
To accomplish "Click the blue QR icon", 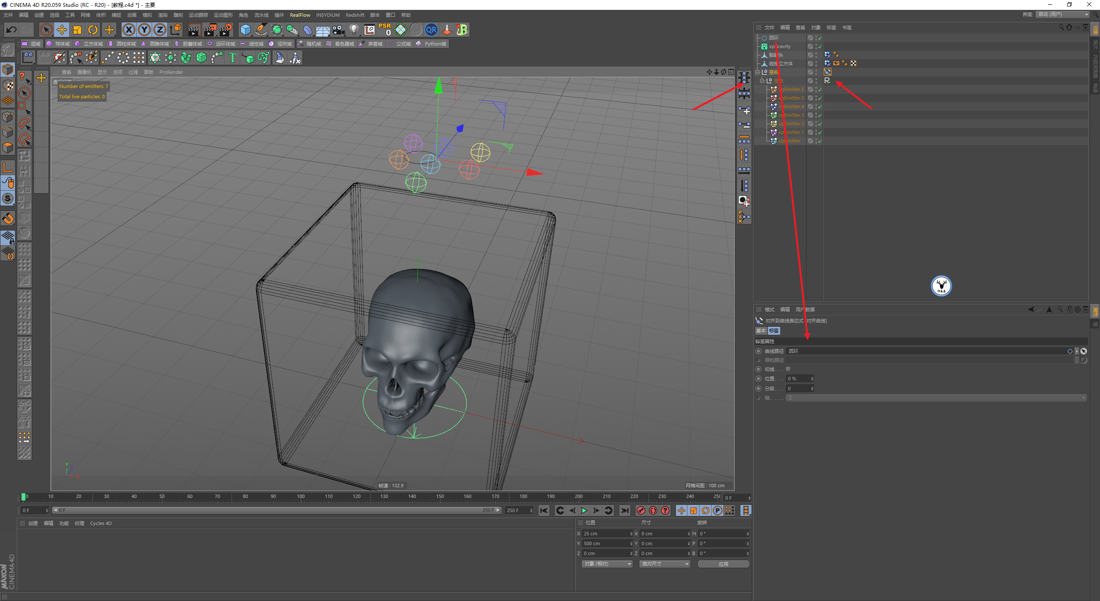I will [431, 30].
